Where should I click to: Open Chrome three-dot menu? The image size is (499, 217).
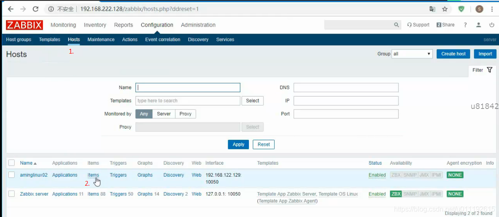492,9
